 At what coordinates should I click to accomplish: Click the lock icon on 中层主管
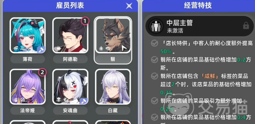pyautogui.click(x=246, y=26)
